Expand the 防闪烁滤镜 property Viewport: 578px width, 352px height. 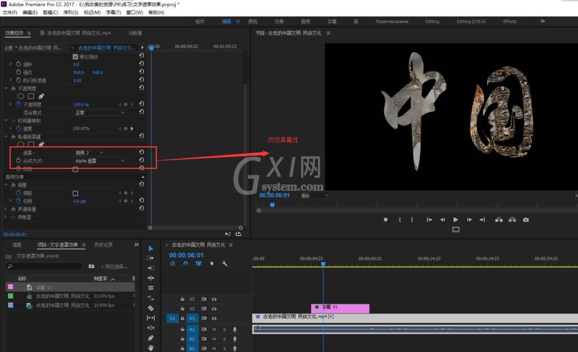click(x=10, y=80)
